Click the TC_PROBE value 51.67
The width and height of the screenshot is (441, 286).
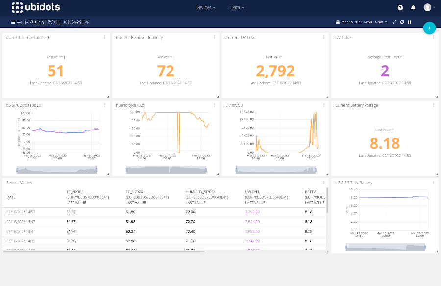pos(71,222)
